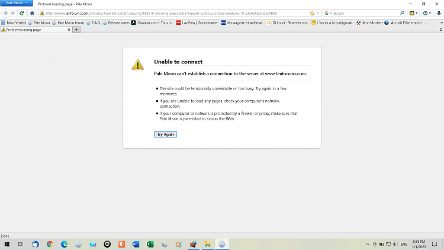Open the Google search engine dropdown

[328, 13]
